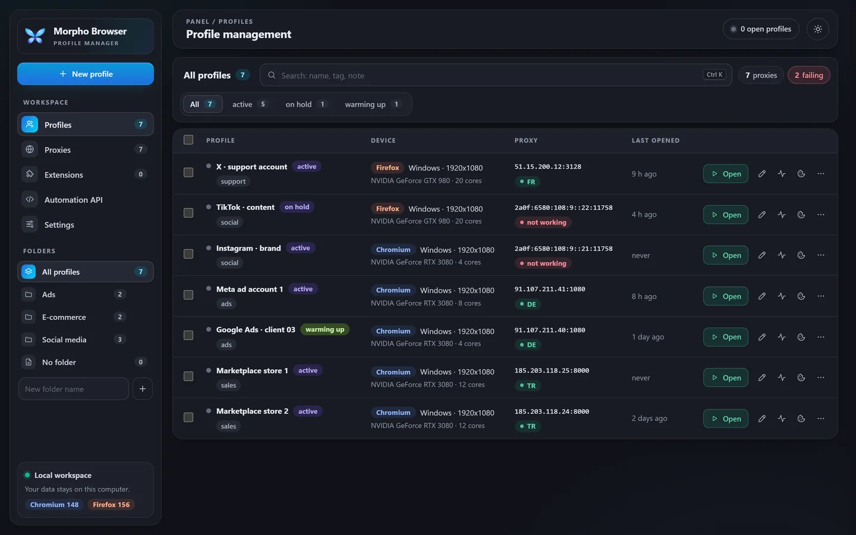Click the edit pencil for TikTok · content
This screenshot has height=535, width=856.
click(761, 215)
